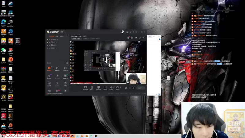
Task: Open task list icon with red dot
Action: (x=128, y=37)
